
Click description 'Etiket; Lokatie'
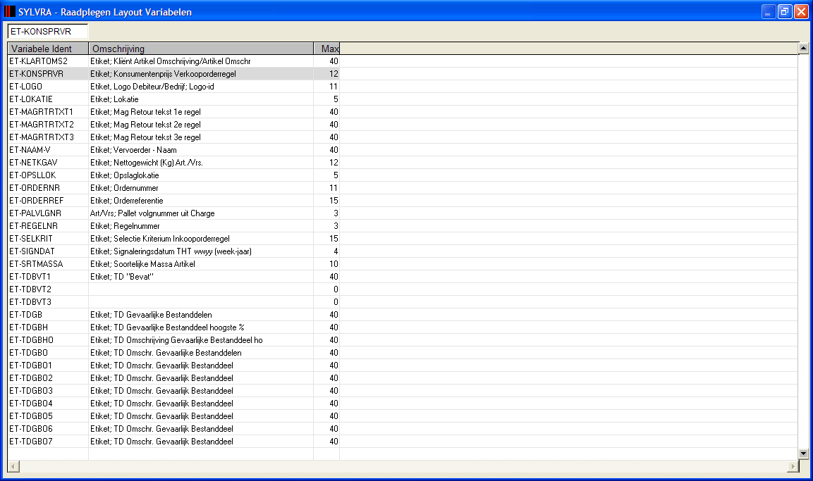114,99
